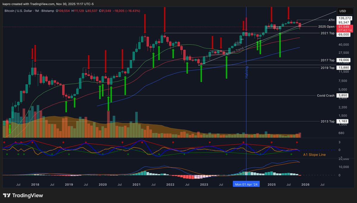Click the 20,000 MACD axis value
Viewport: 357px width, 203px height.
click(x=343, y=159)
